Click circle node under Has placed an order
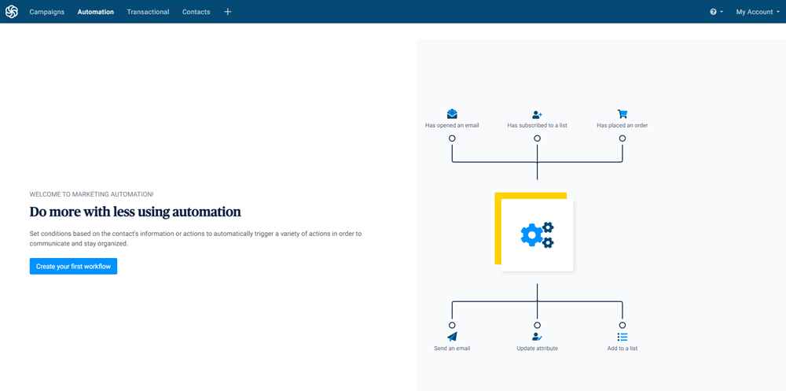The width and height of the screenshot is (786, 391). tap(622, 138)
